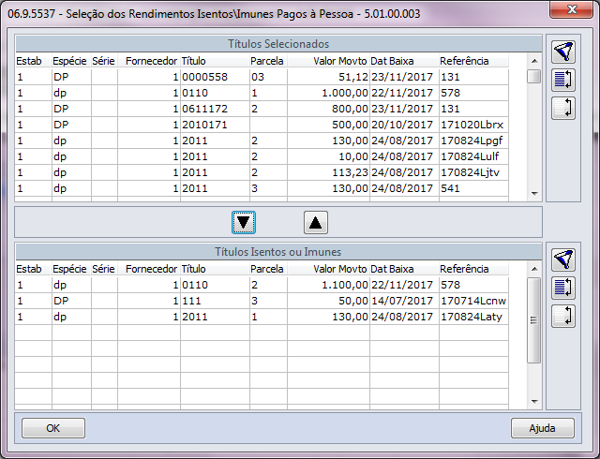Select exempt row with valor 1.100,00
600x459 pixels.
tap(262, 285)
